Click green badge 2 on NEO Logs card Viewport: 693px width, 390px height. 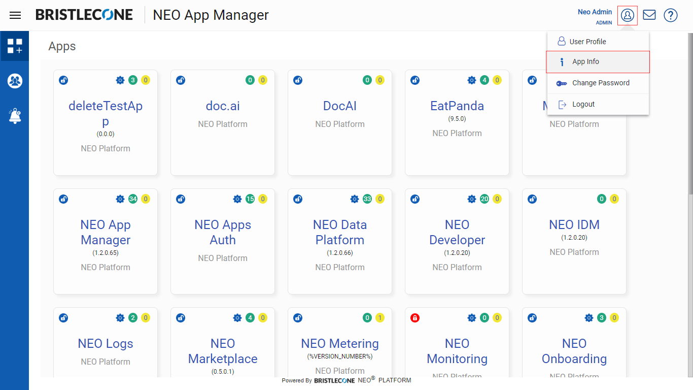click(133, 318)
